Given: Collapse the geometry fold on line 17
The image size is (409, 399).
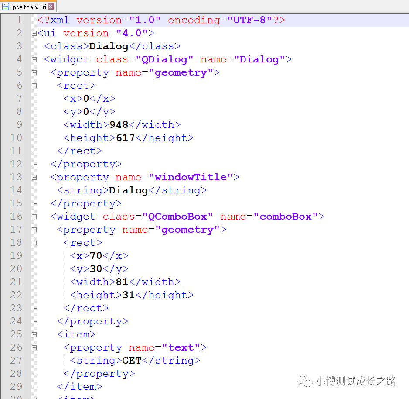Looking at the screenshot, I should click(34, 230).
